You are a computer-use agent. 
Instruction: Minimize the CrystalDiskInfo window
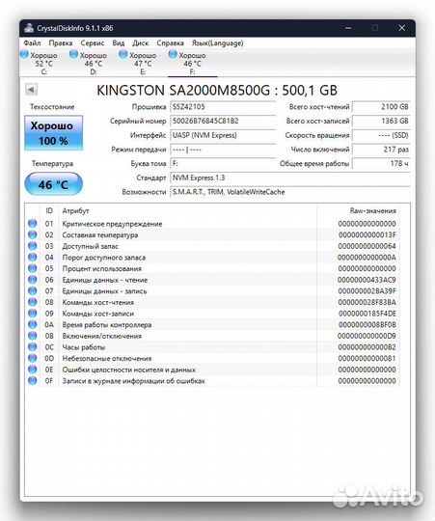(x=348, y=28)
